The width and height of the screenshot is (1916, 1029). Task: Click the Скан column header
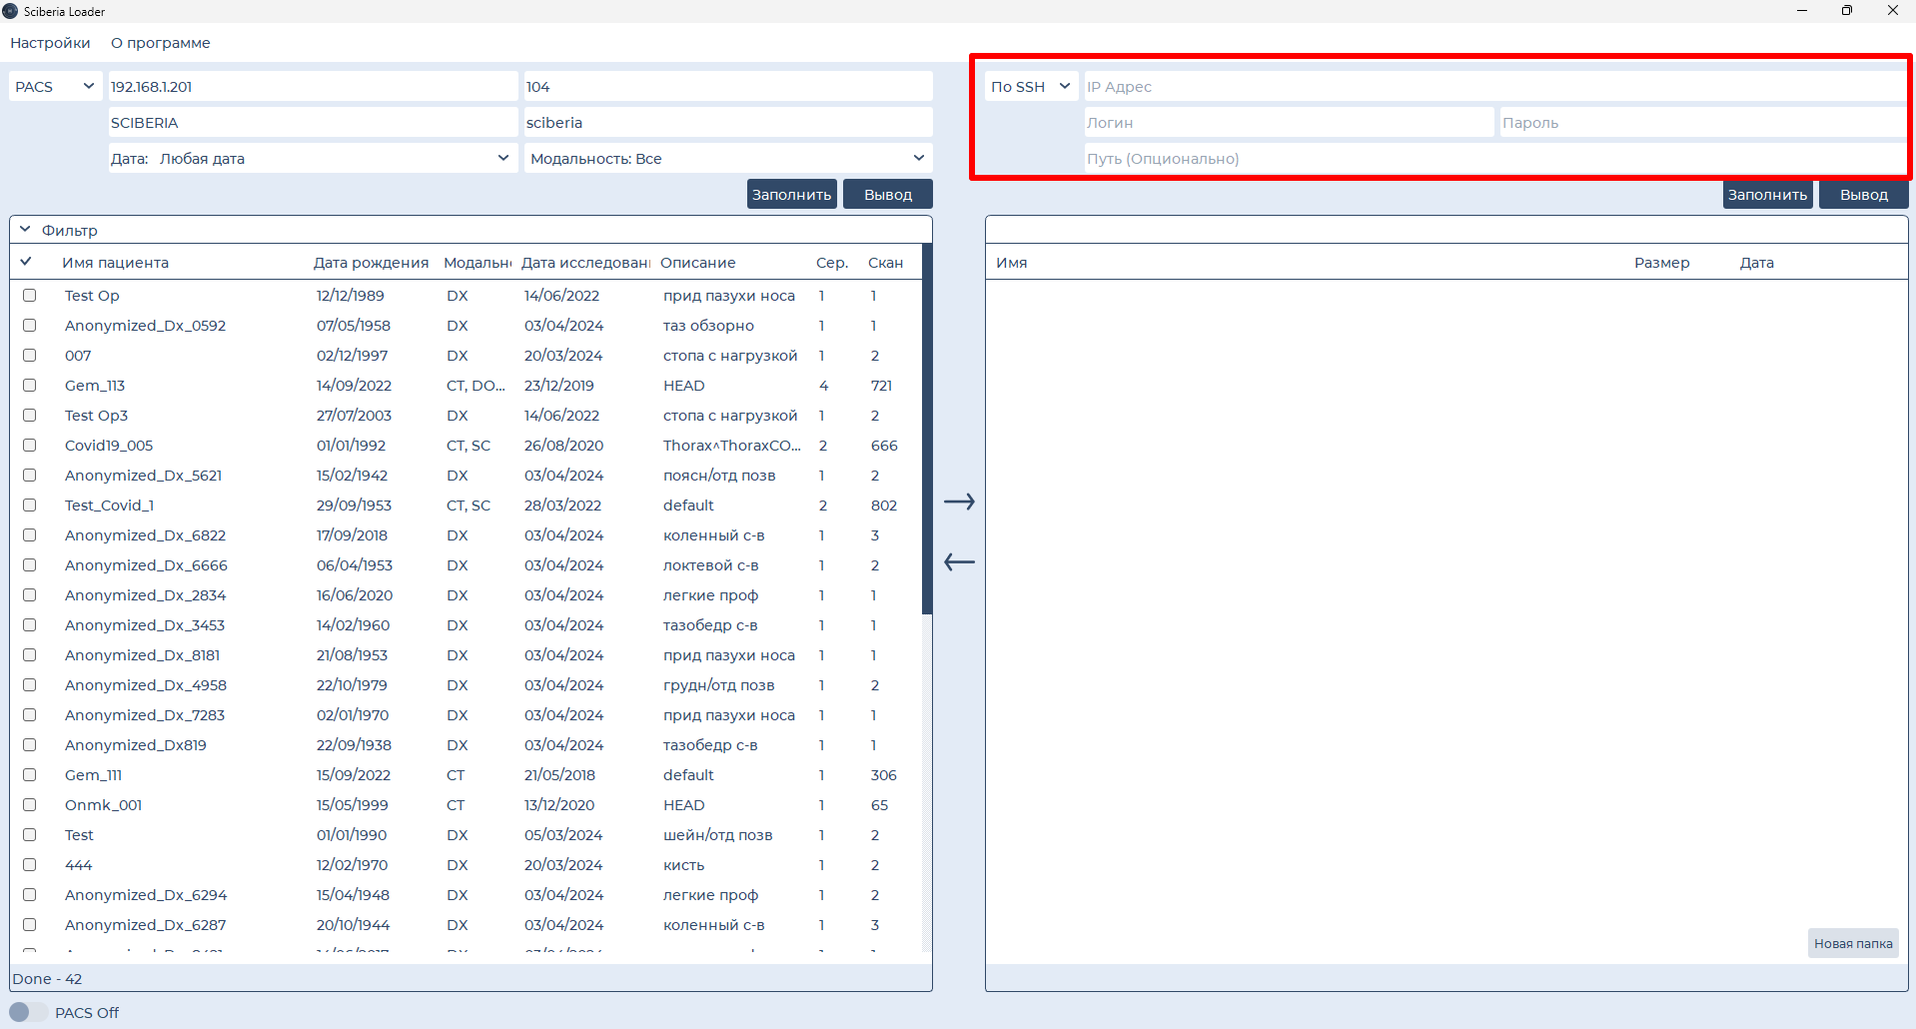(x=885, y=263)
